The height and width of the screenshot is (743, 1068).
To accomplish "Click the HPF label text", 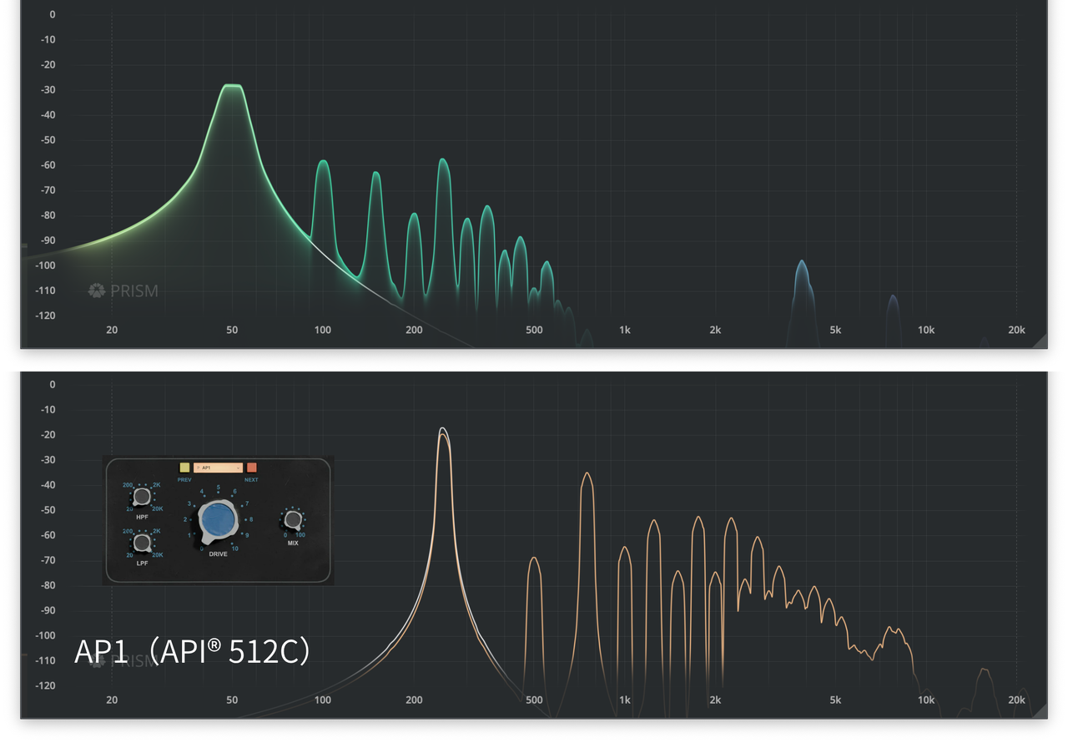I will [x=142, y=518].
